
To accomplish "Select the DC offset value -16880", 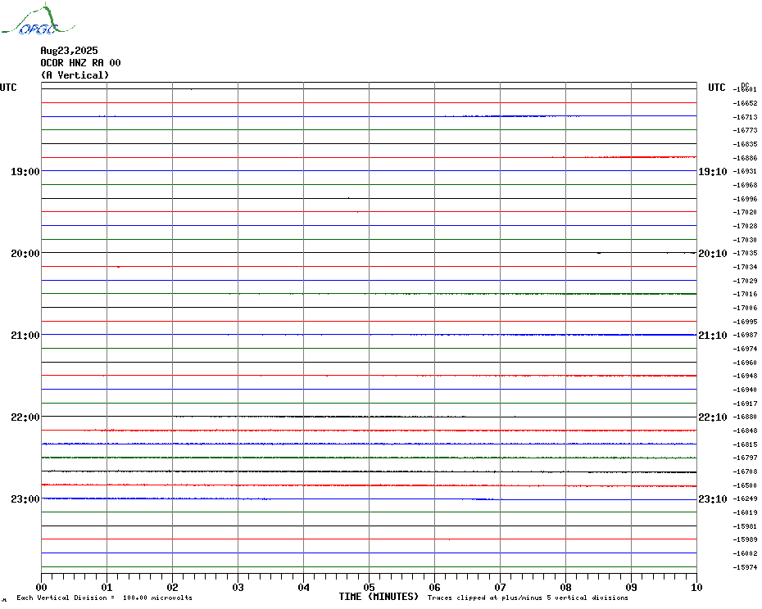I will click(745, 417).
